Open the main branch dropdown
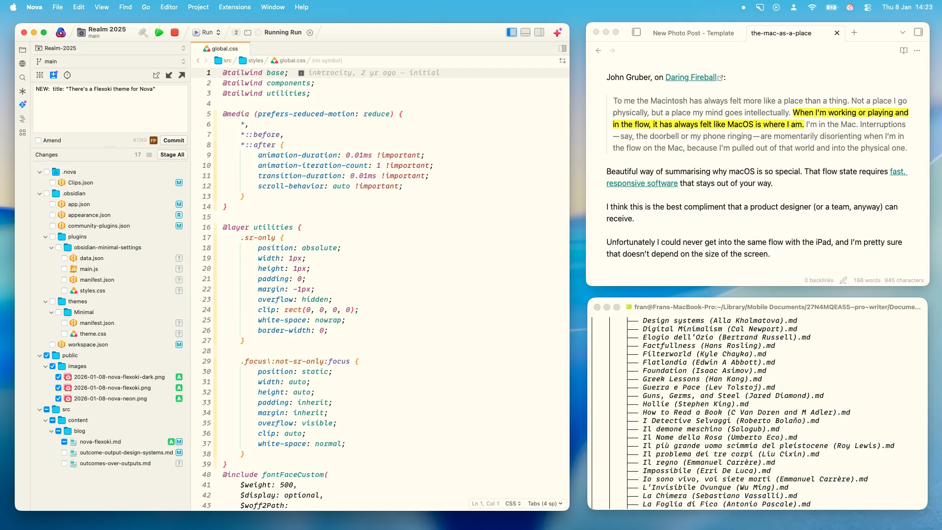The height and width of the screenshot is (530, 942). click(110, 61)
